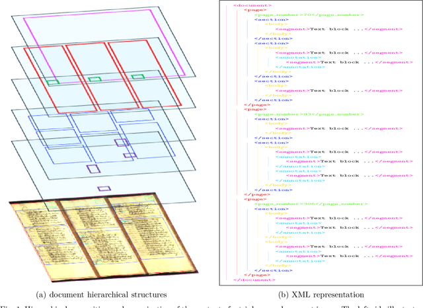Click the middle small green box

[95, 79]
